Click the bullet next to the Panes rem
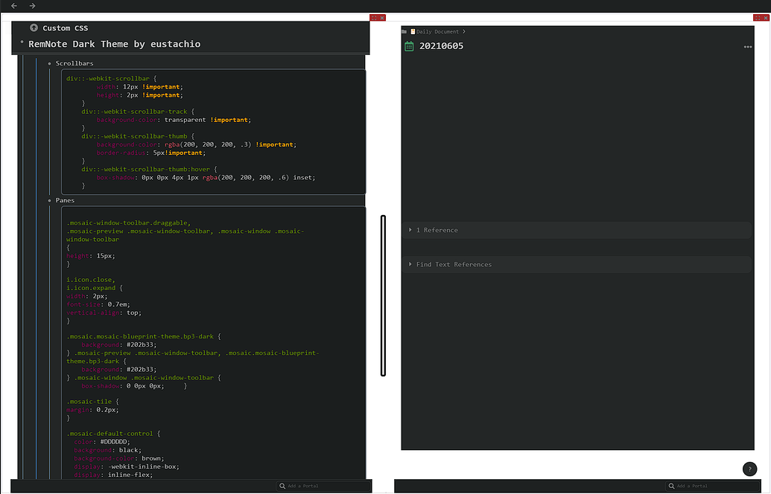 [48, 200]
